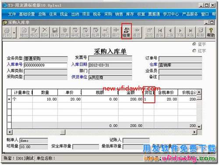Open the 文件 menu
Viewport: 219px width, 165px height.
(12, 14)
